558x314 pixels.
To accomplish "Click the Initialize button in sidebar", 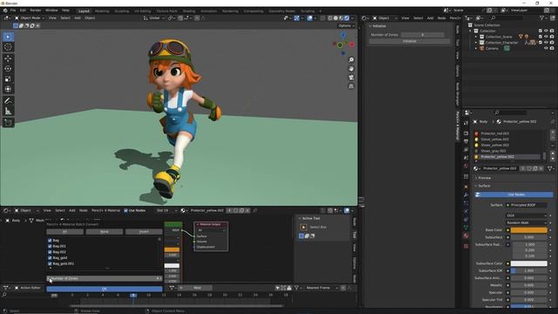I will tap(409, 41).
